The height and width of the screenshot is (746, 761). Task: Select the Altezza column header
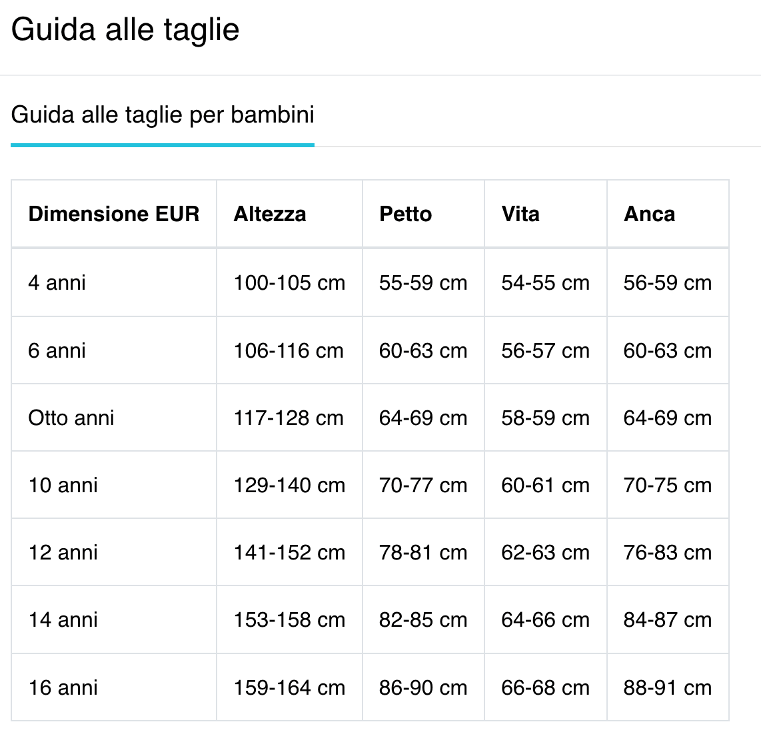270,214
